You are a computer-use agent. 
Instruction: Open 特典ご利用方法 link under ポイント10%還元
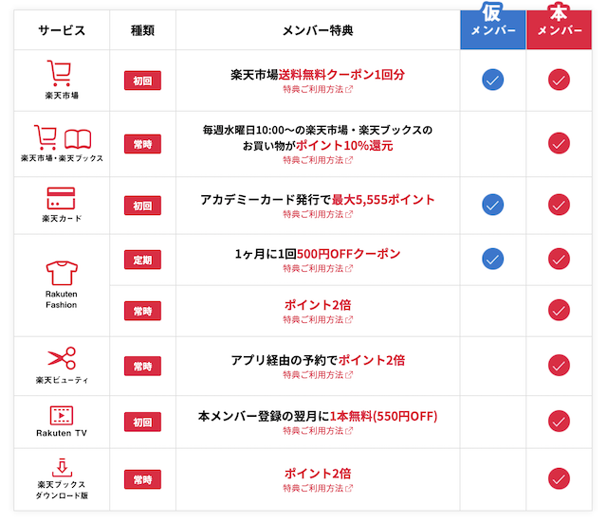pos(317,160)
